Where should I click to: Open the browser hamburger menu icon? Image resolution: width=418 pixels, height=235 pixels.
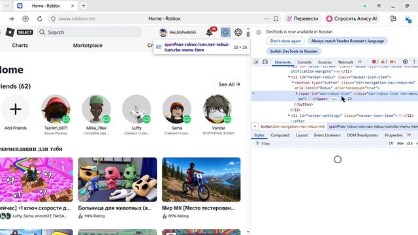379,6
